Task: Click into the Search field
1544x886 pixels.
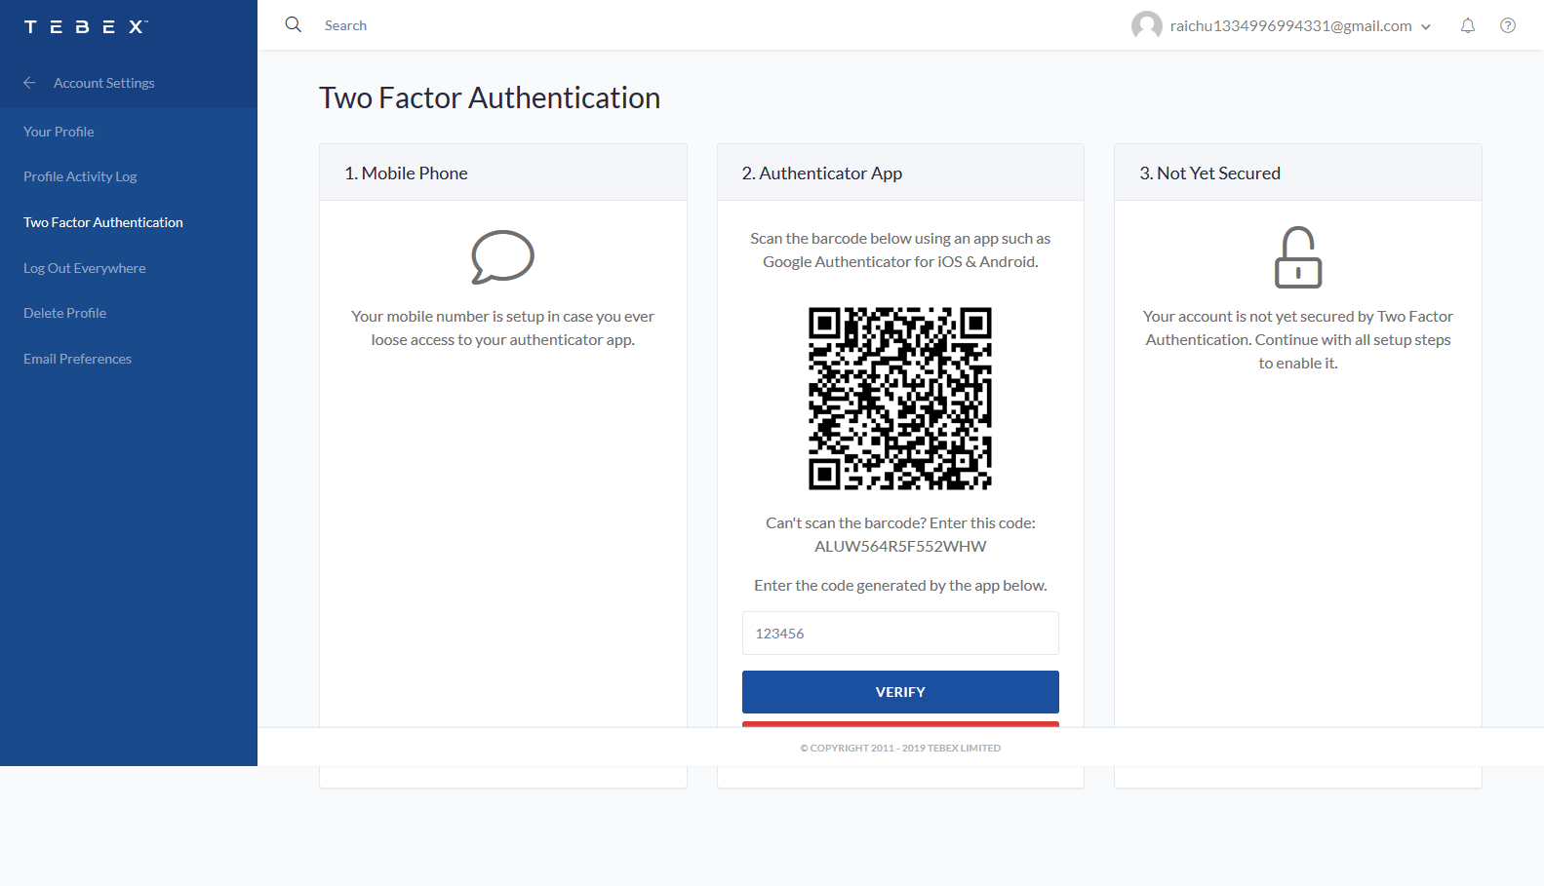Action: (x=345, y=25)
